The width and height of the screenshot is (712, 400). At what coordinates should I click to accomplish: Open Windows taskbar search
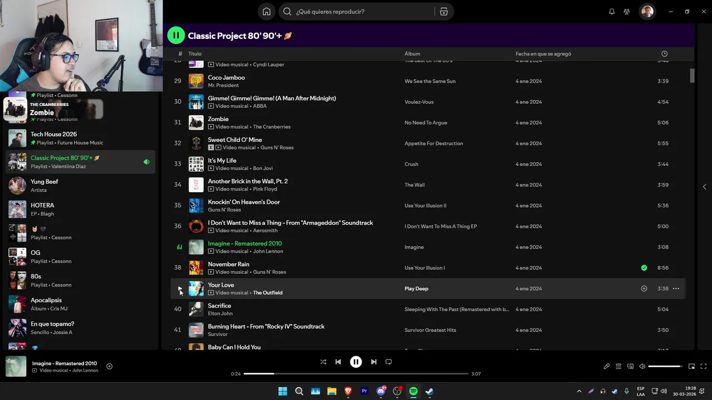tap(299, 391)
